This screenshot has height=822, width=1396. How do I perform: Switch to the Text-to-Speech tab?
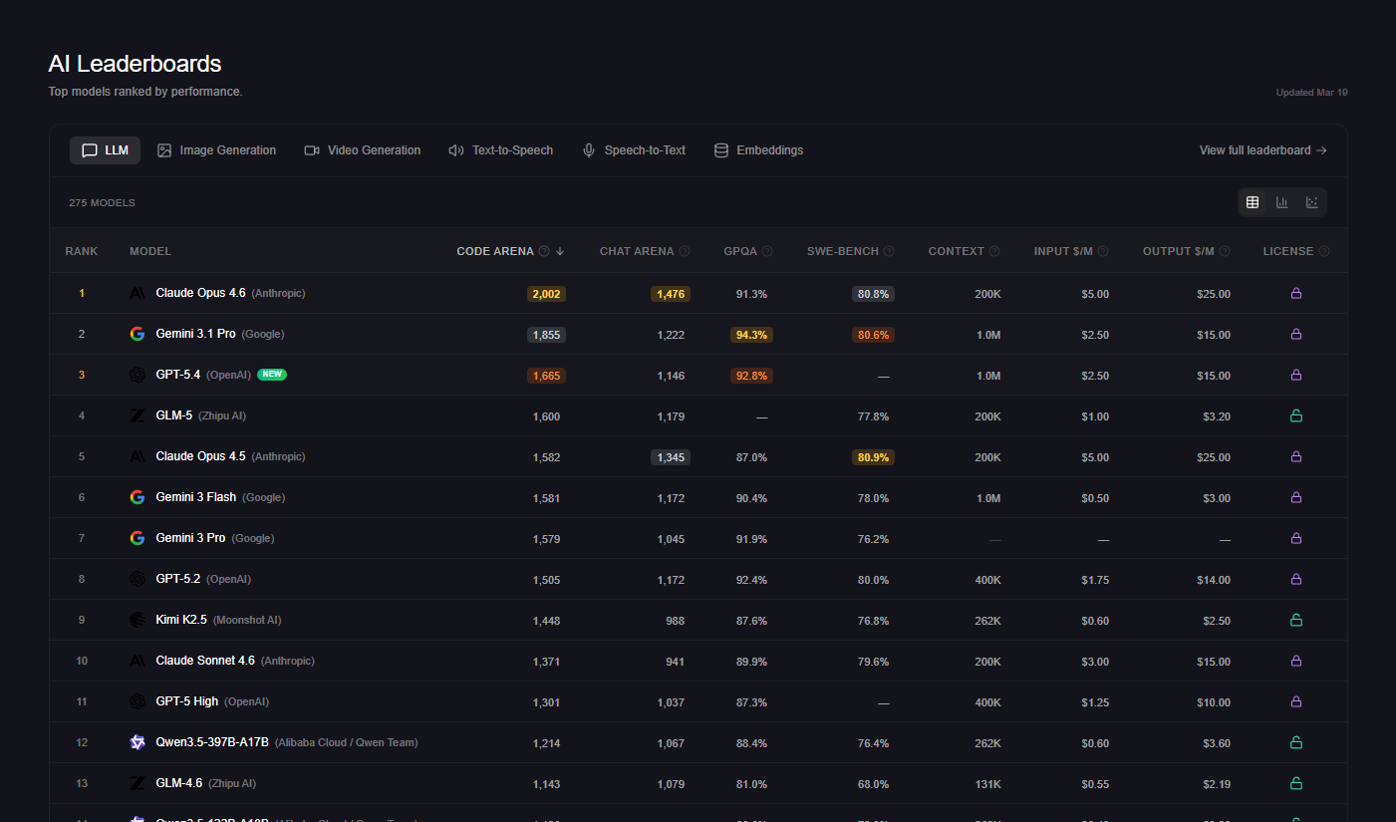click(500, 150)
